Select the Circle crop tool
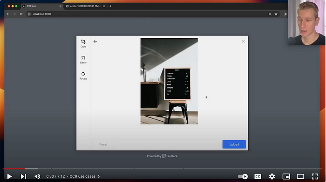This screenshot has height=182, width=326. pos(83,60)
